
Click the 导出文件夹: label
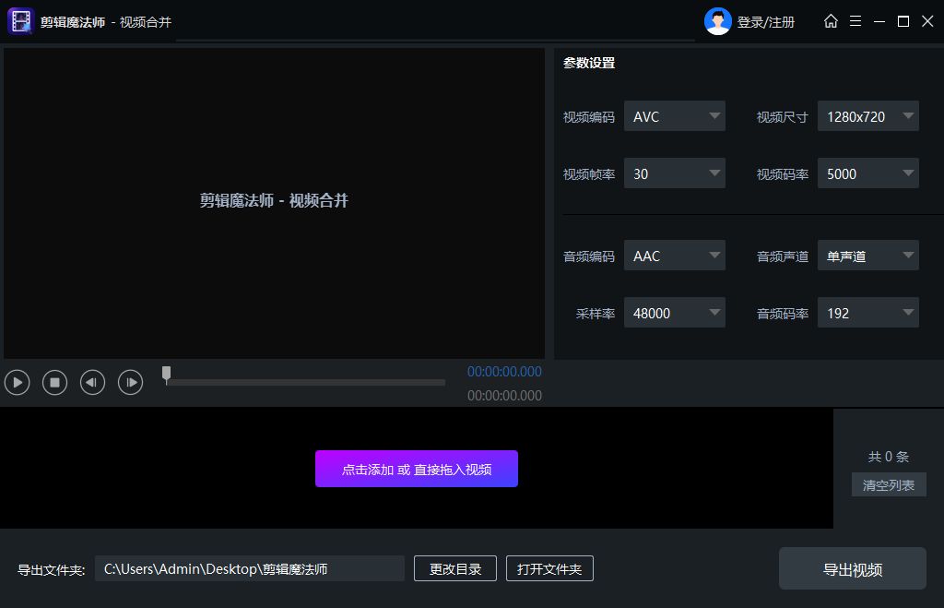click(x=52, y=570)
